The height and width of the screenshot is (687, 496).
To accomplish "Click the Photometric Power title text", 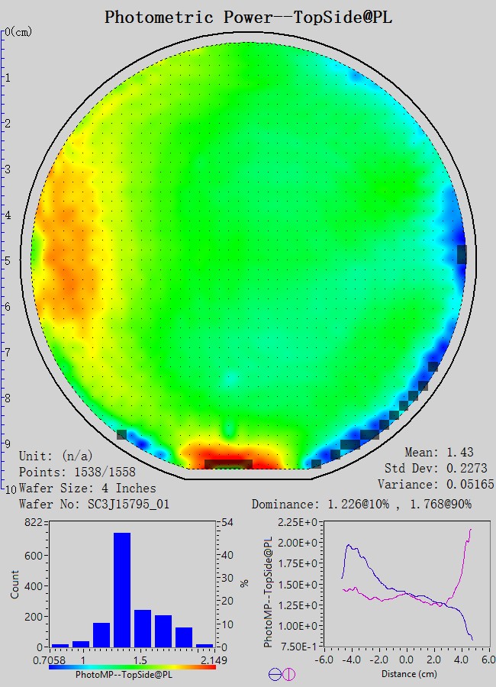I will point(248,17).
